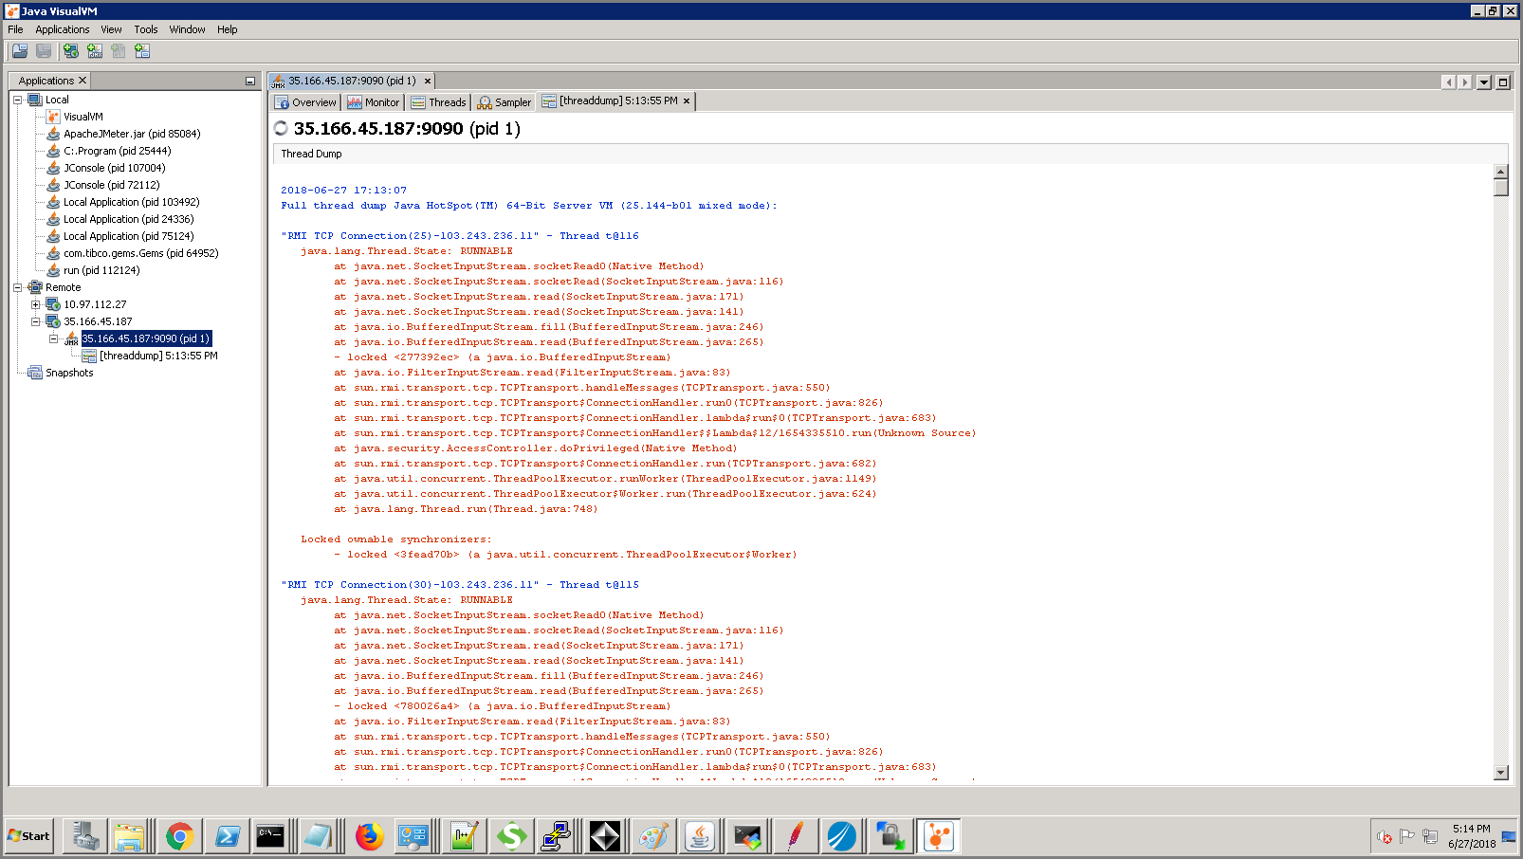Viewport: 1523px width, 859px height.
Task: Open Firefox from the taskbar
Action: (369, 836)
